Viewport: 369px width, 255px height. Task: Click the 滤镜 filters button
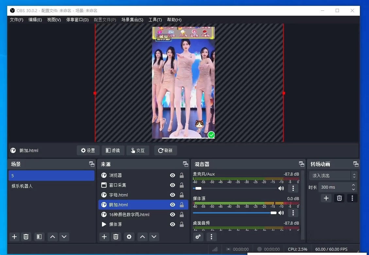pyautogui.click(x=113, y=150)
